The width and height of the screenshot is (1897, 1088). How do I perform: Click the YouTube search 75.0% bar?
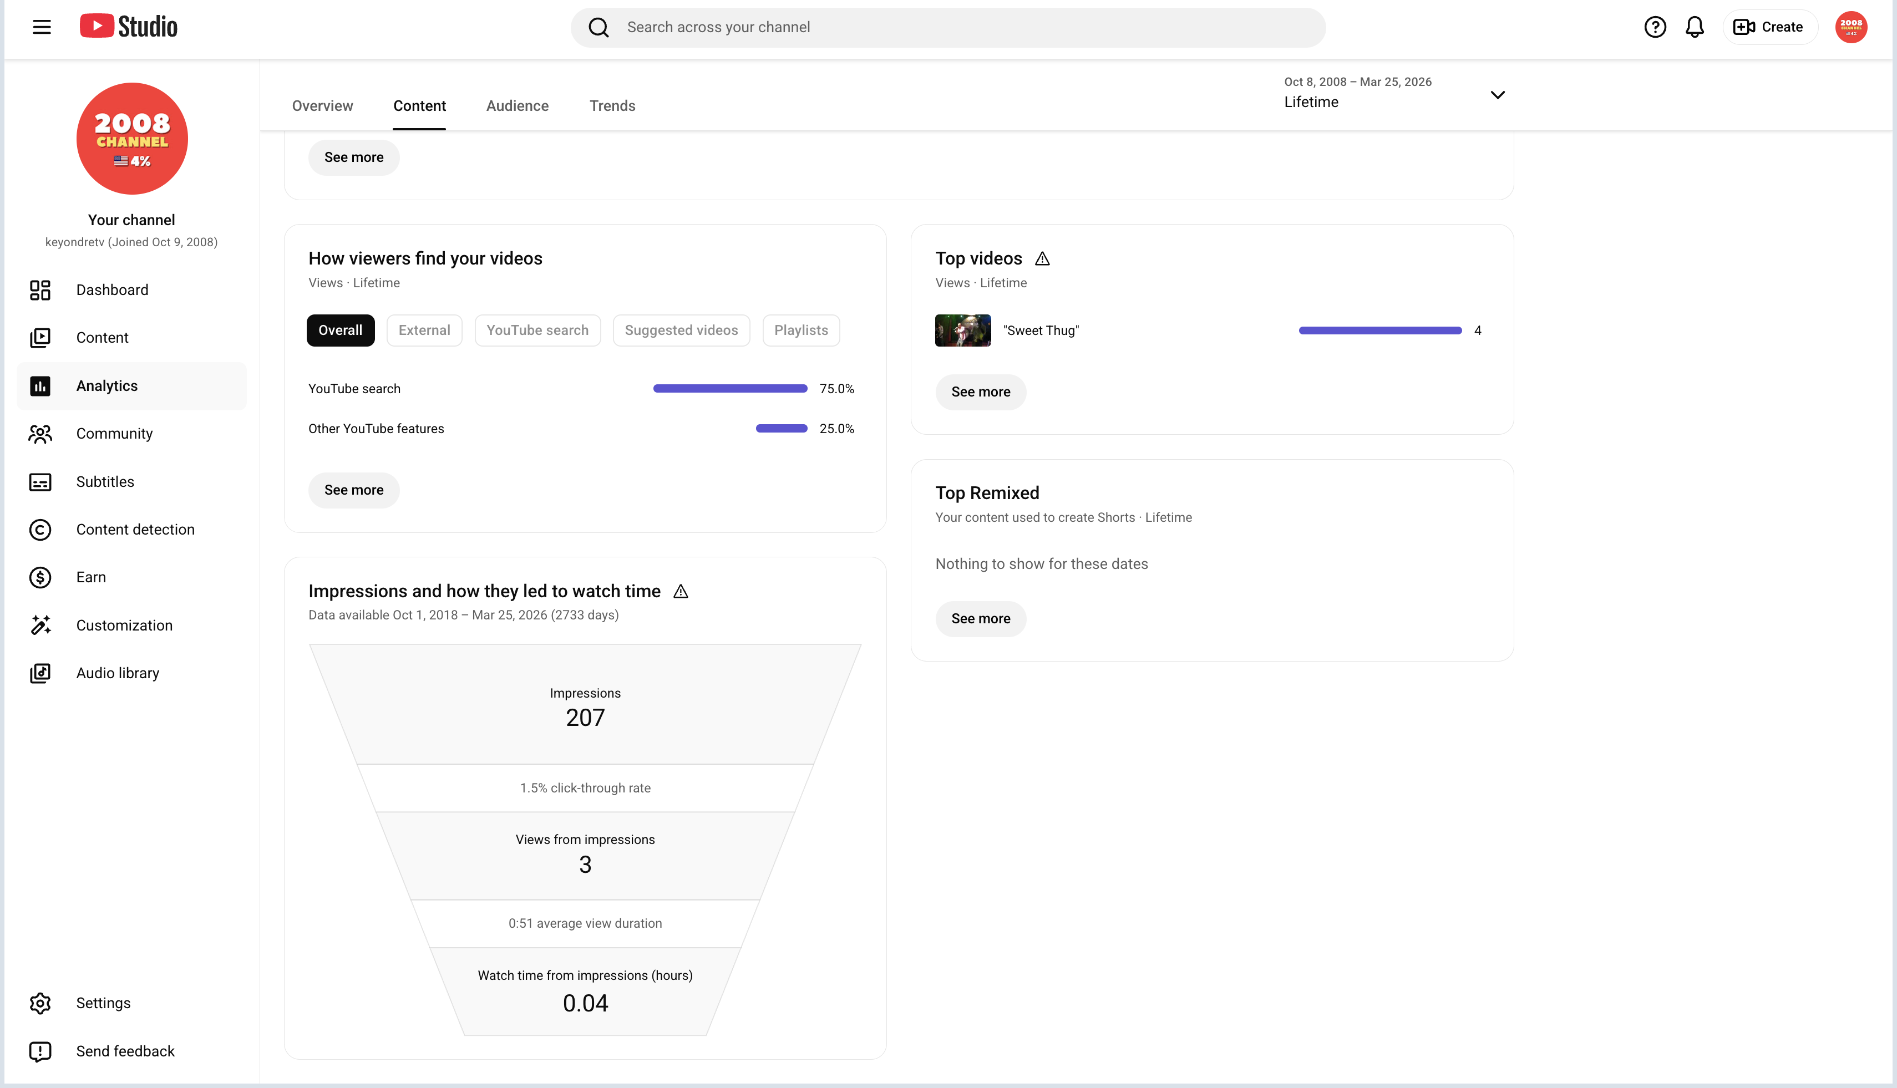click(x=729, y=389)
